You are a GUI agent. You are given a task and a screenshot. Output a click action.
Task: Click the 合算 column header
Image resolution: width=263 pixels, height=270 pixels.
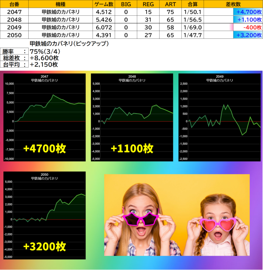click(x=193, y=4)
